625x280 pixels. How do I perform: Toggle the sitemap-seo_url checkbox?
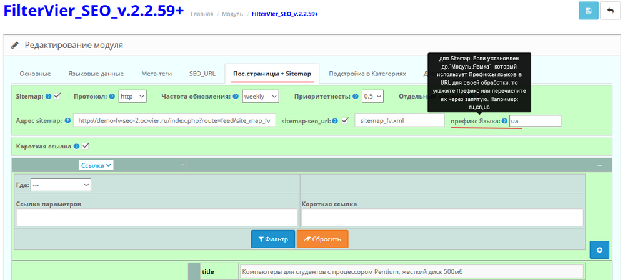pos(345,120)
